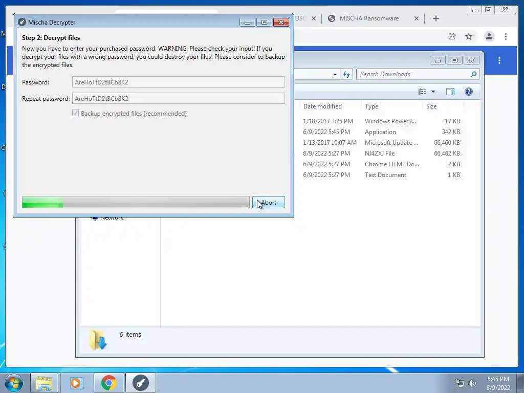
Task: Click the decryption progress bar
Action: (136, 202)
